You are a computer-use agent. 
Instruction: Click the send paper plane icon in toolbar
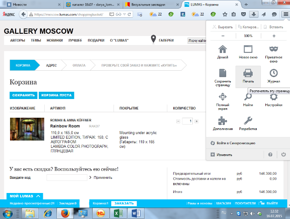(x=264, y=14)
